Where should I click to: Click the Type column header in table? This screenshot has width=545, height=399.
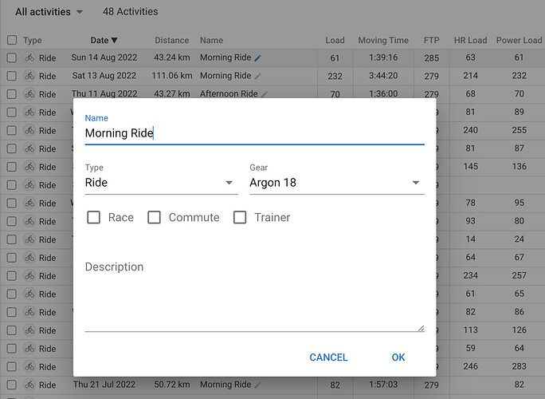pyautogui.click(x=33, y=41)
